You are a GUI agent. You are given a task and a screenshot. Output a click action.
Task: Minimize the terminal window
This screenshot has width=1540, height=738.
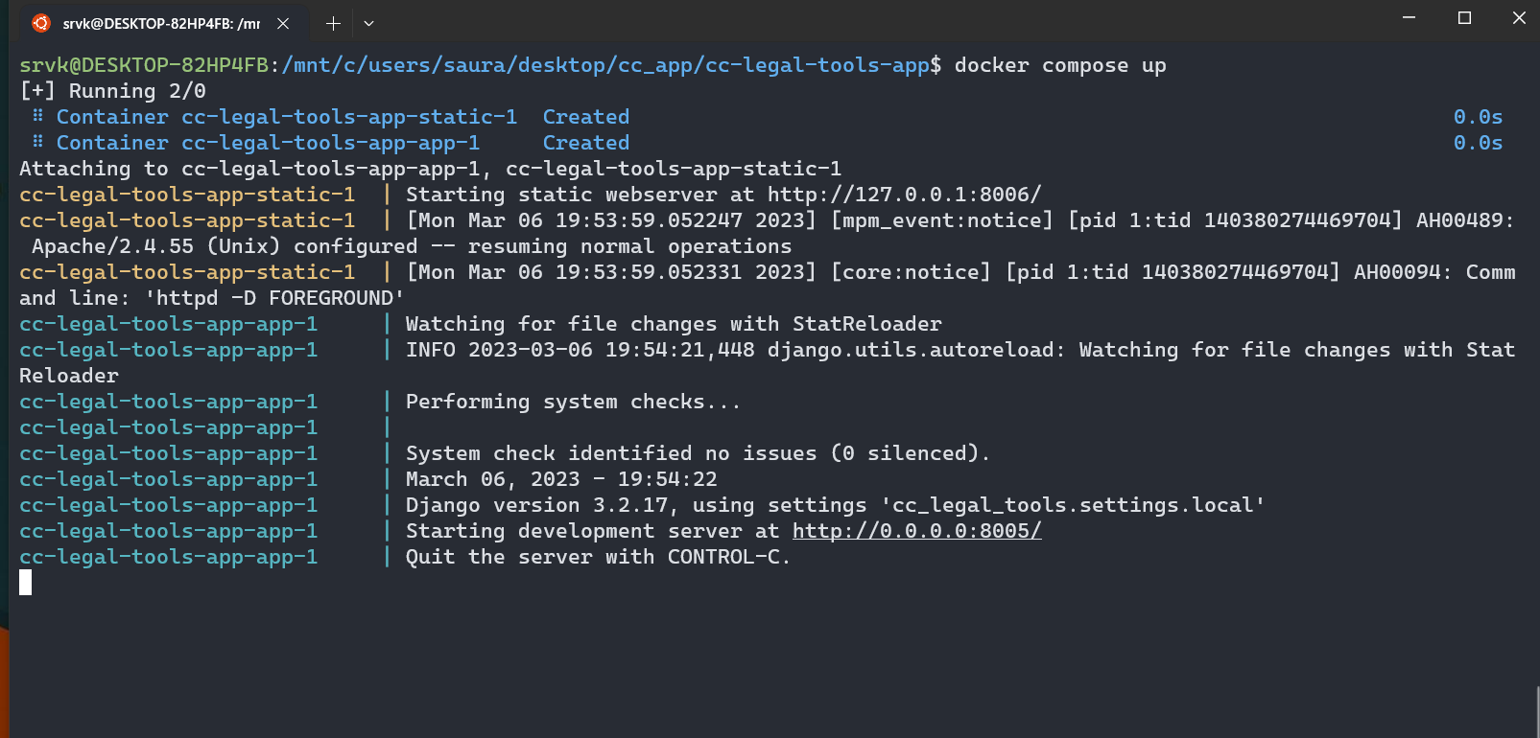click(1408, 17)
